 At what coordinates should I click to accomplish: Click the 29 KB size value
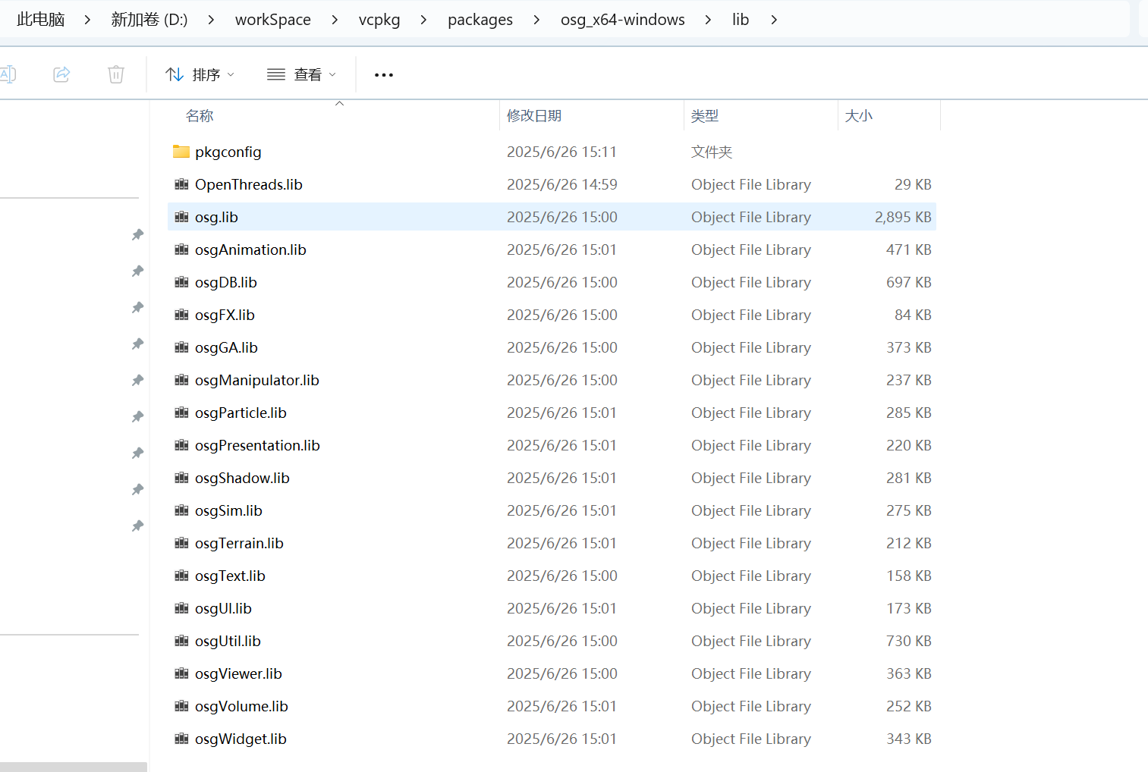coord(913,184)
